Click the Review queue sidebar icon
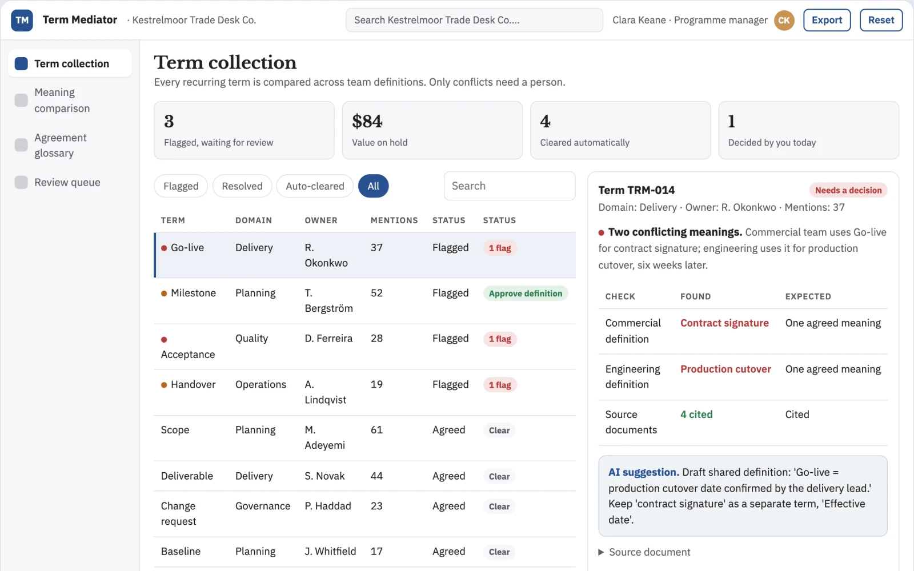The height and width of the screenshot is (571, 914). click(21, 182)
